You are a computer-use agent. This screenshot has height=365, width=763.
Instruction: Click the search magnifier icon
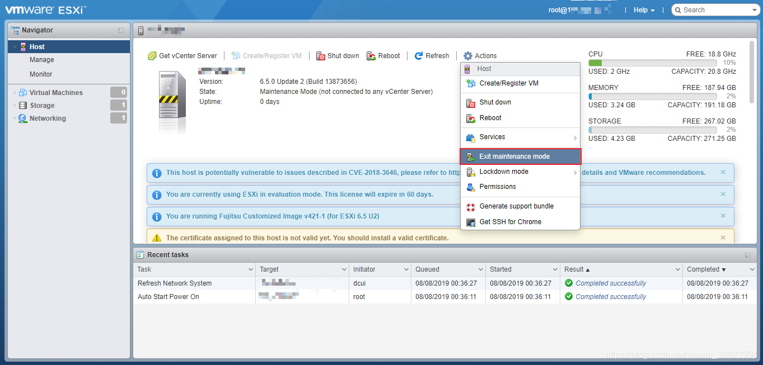click(678, 10)
